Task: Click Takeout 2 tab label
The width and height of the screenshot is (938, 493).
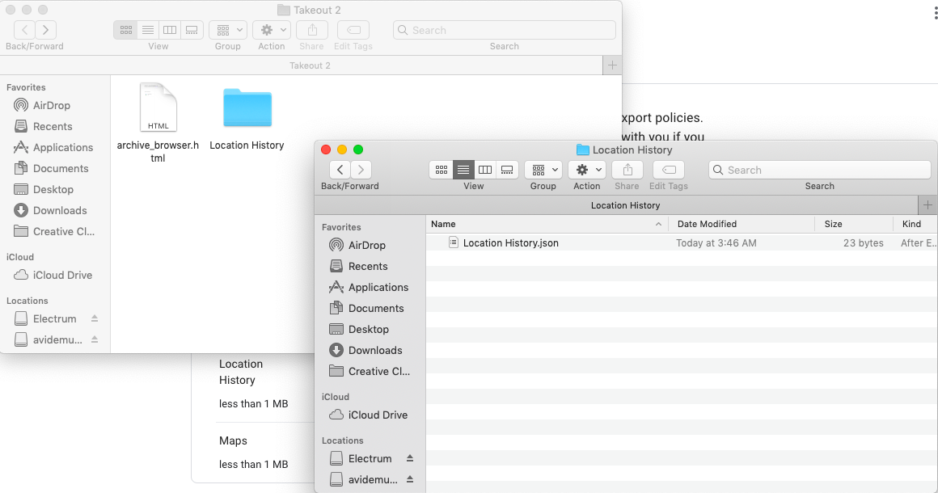Action: coord(310,65)
